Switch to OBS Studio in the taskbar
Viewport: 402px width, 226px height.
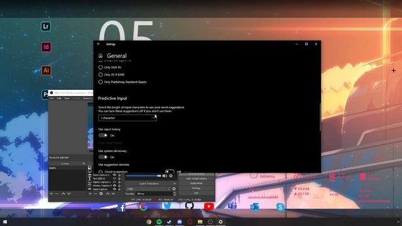click(210, 222)
